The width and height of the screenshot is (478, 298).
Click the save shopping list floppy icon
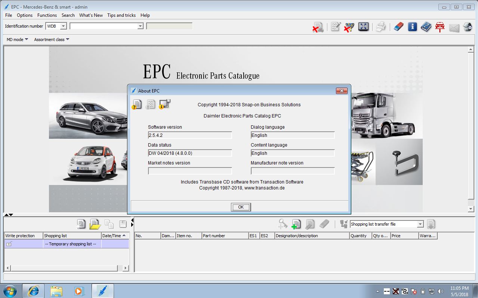pos(123,224)
